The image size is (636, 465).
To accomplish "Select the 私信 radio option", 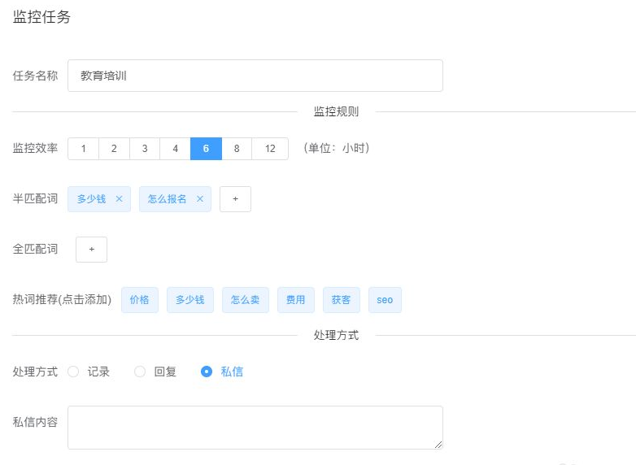I will point(207,372).
